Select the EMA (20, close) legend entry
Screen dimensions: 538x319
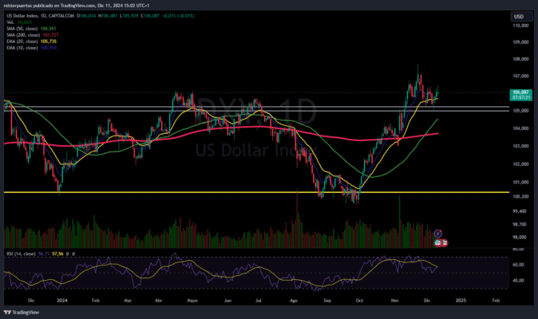(22, 41)
